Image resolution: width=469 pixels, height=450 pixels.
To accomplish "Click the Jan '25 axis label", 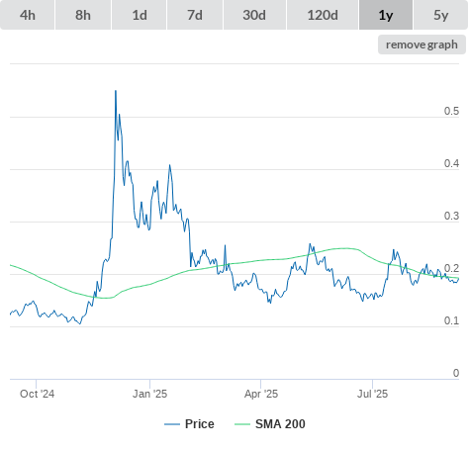I will (x=149, y=394).
